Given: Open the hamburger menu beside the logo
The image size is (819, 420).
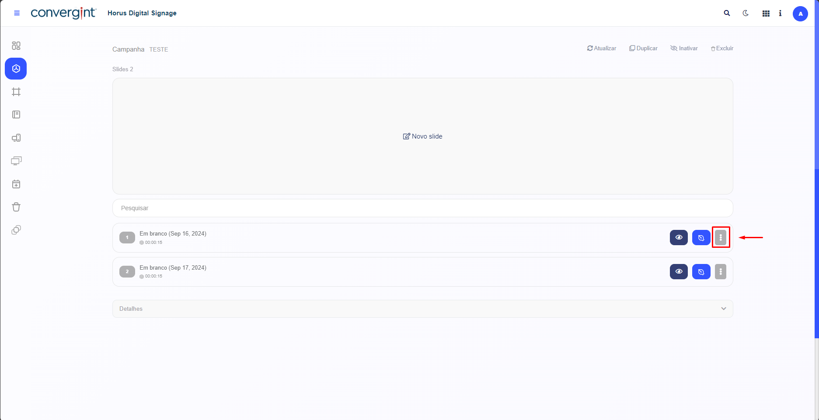Looking at the screenshot, I should (17, 13).
